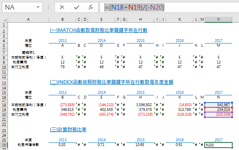
Task: Select column E header
Action: (101, 20)
